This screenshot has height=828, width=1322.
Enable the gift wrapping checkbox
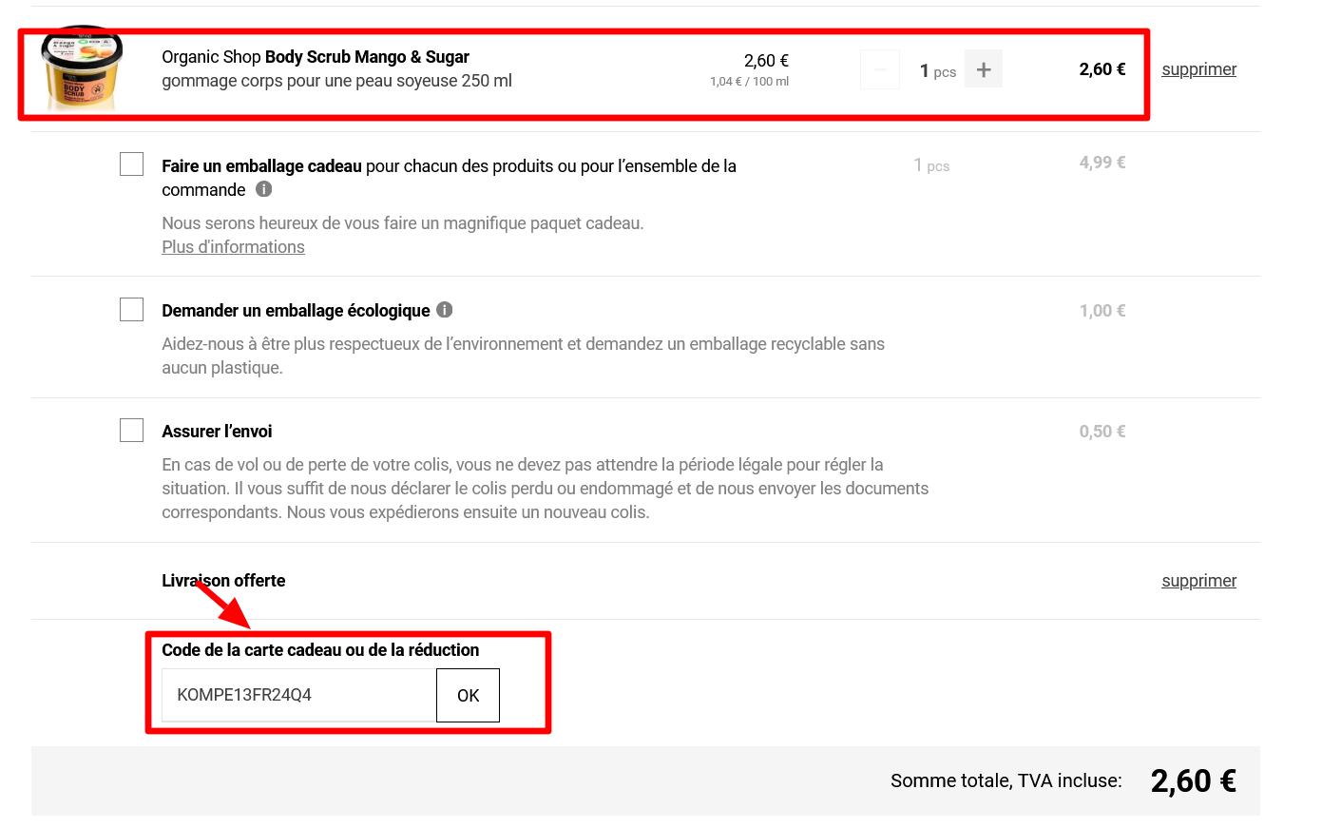point(132,164)
